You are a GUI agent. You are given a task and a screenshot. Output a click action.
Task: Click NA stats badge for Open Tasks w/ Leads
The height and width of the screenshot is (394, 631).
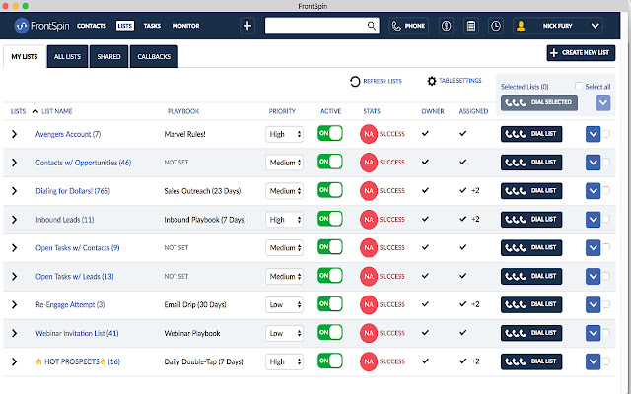(x=369, y=277)
